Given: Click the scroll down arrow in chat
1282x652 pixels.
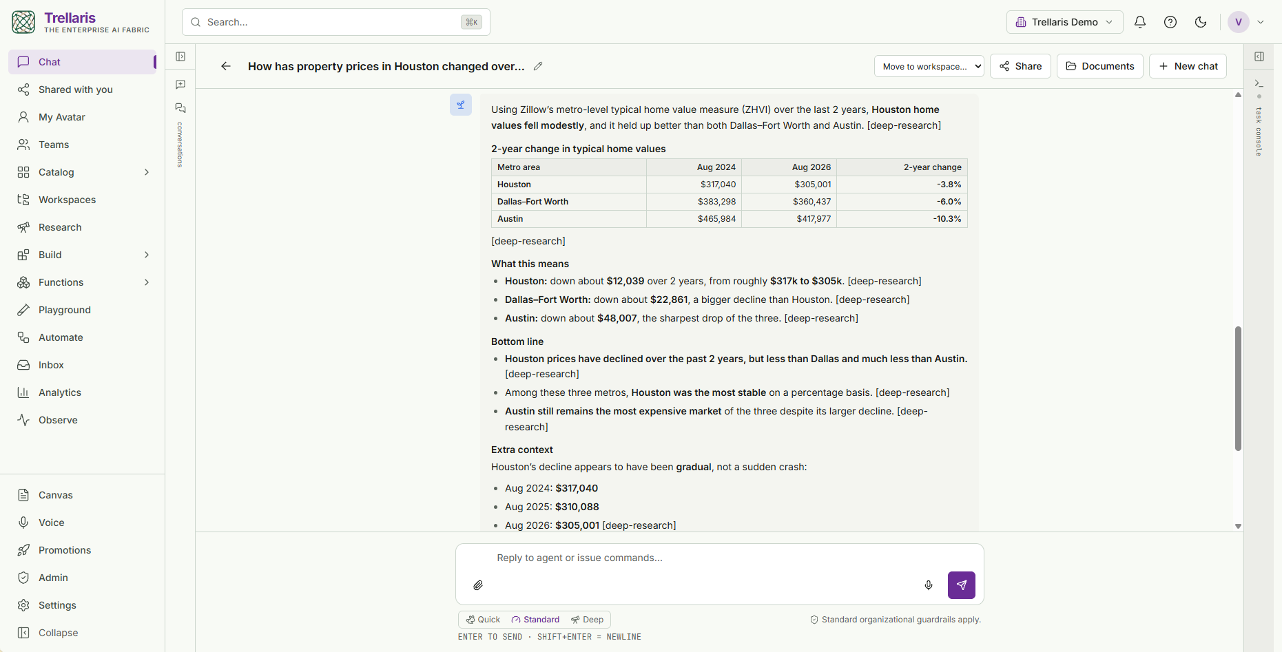Looking at the screenshot, I should [1238, 526].
